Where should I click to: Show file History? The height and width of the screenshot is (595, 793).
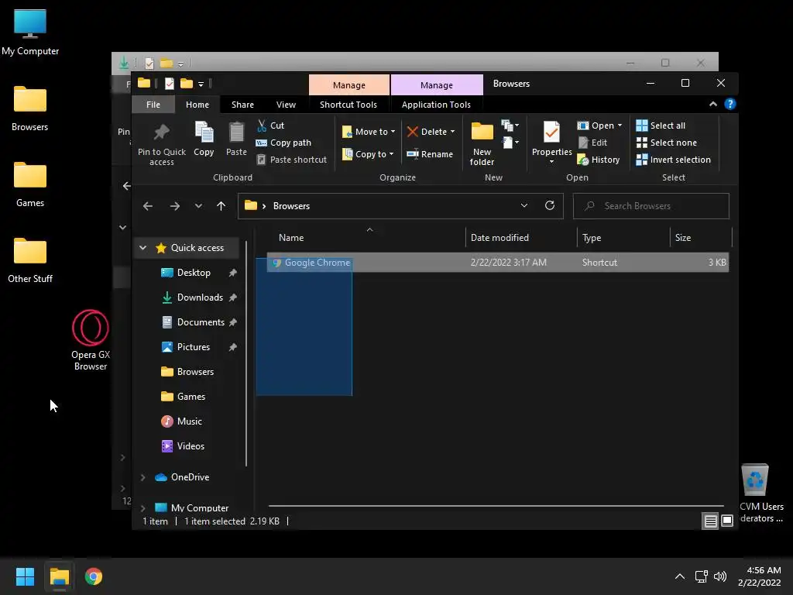tap(599, 160)
